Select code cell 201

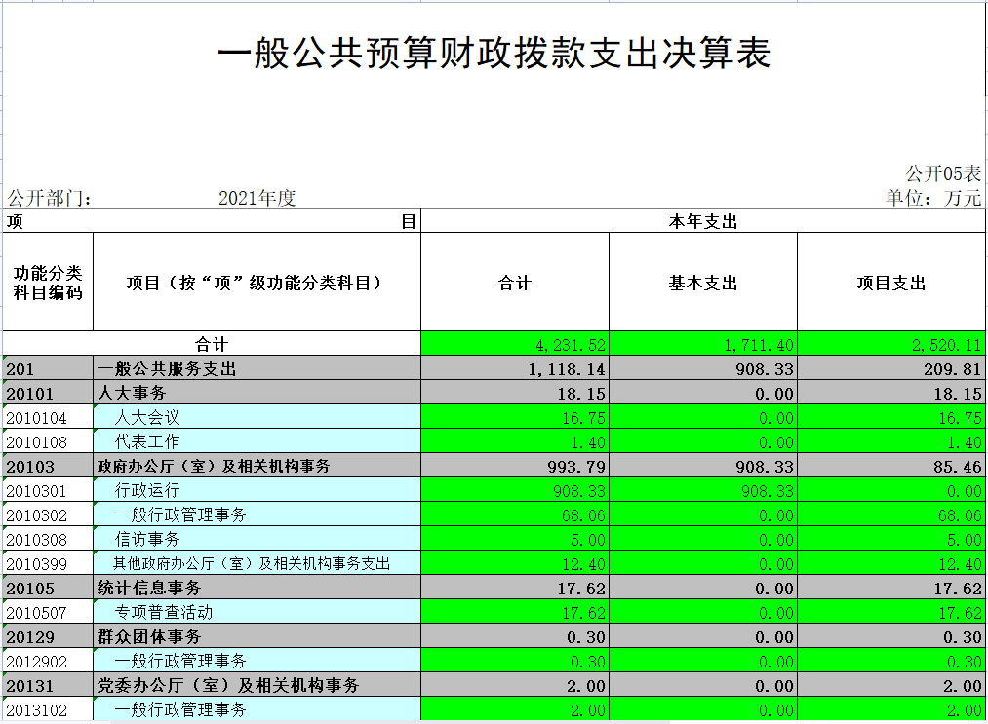click(x=48, y=368)
